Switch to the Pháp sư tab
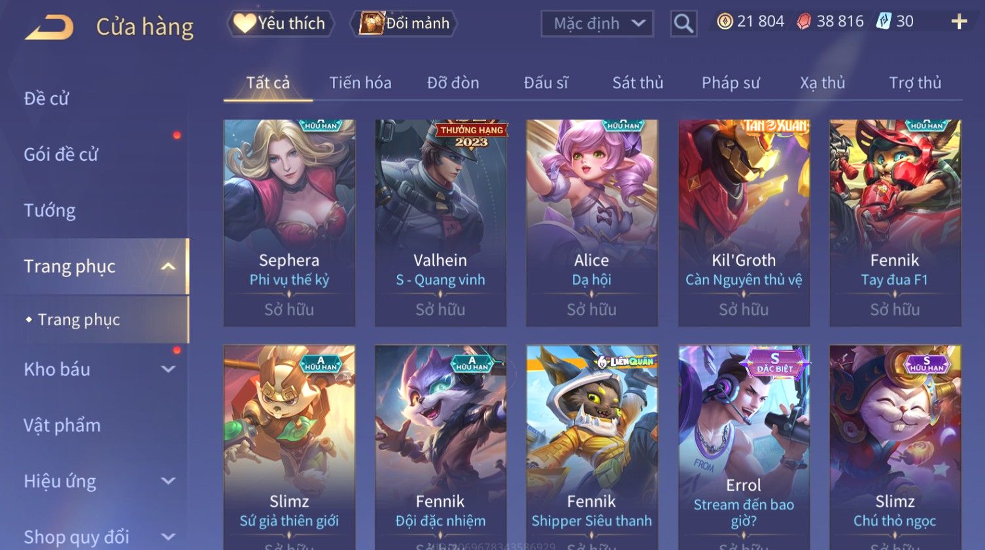Image resolution: width=985 pixels, height=550 pixels. [731, 83]
